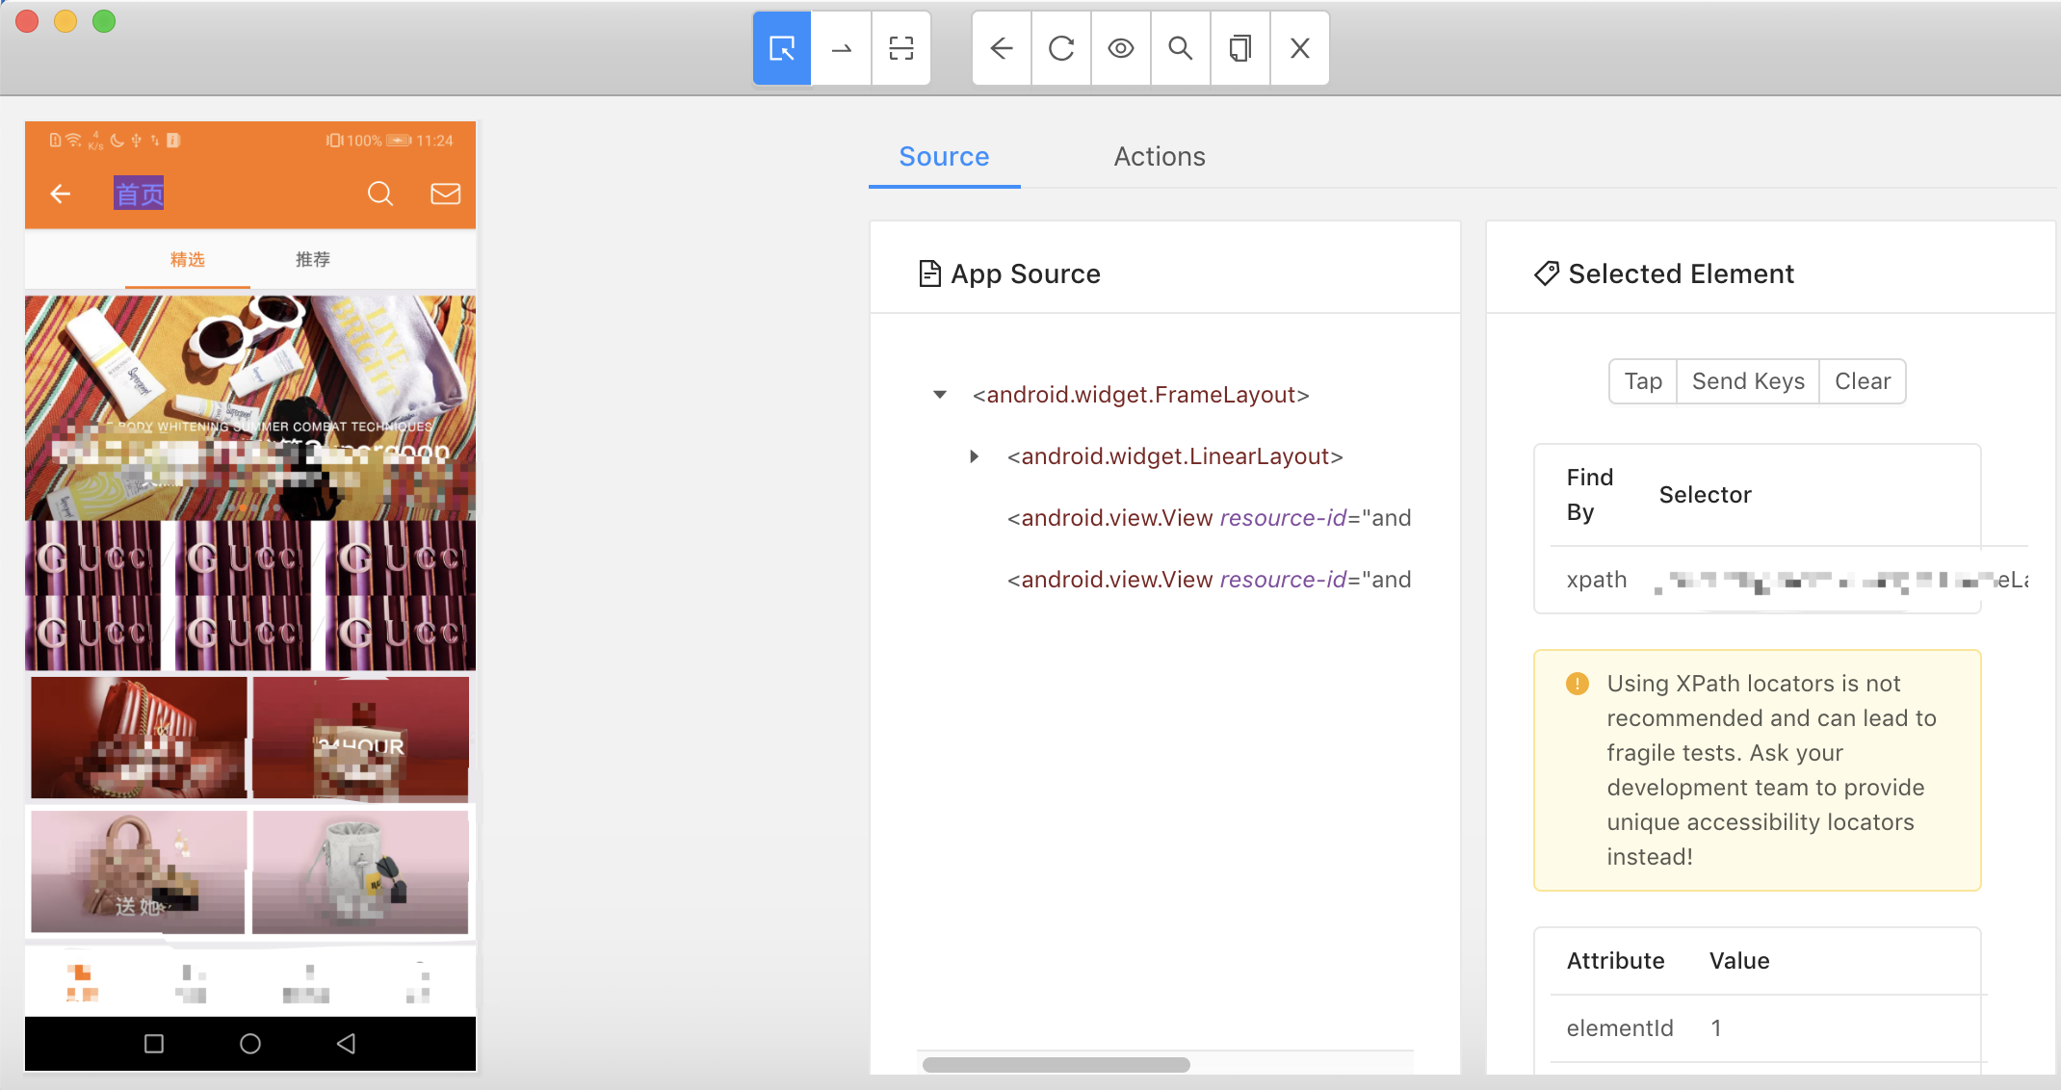Activate Select Elements mode icon
This screenshot has height=1090, width=2061.
782,48
